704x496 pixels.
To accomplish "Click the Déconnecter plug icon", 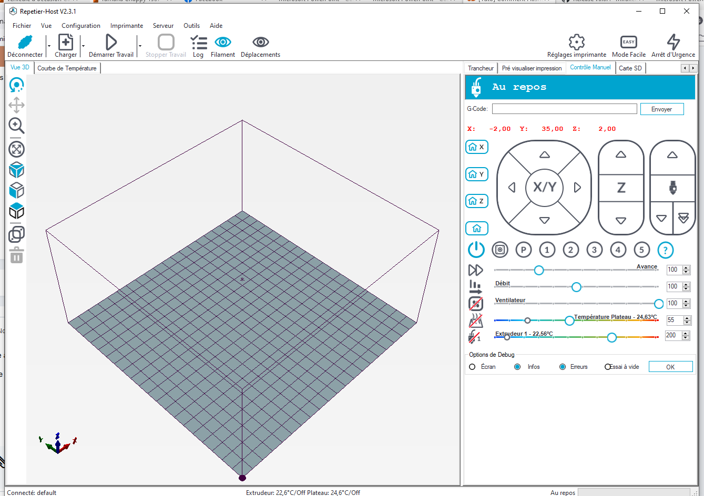I will 25,42.
